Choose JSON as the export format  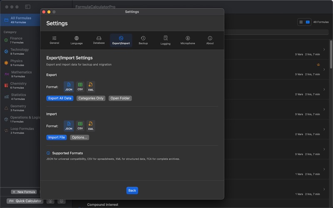[x=69, y=87]
